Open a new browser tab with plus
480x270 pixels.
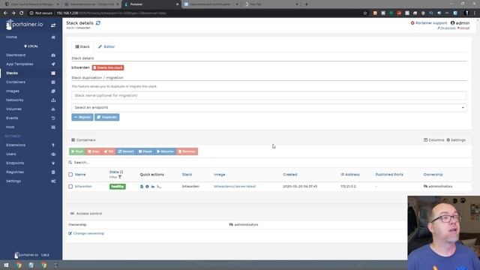tap(306, 4)
